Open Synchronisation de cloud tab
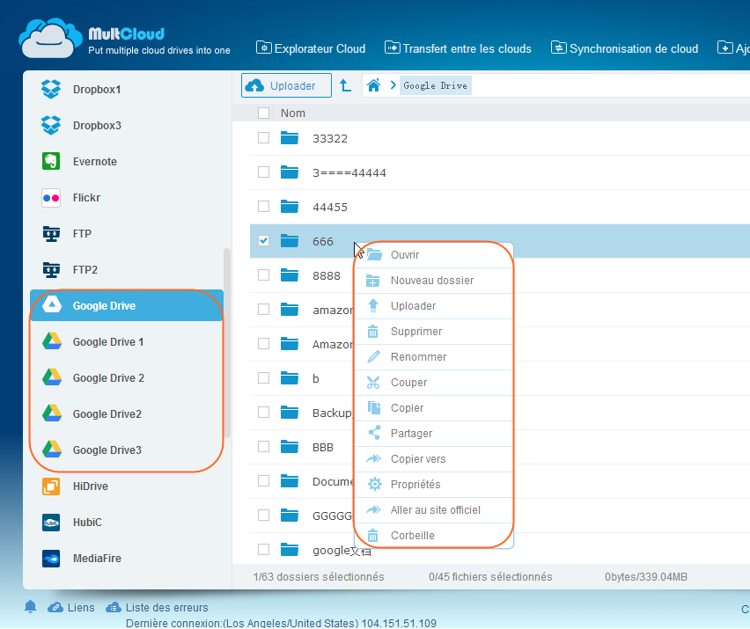Image resolution: width=750 pixels, height=629 pixels. 625,48
